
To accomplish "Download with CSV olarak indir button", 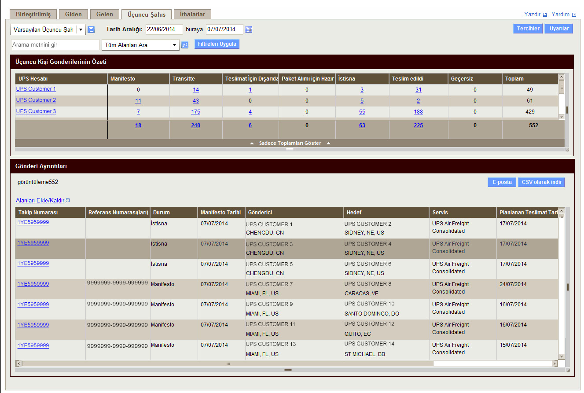I will [541, 182].
